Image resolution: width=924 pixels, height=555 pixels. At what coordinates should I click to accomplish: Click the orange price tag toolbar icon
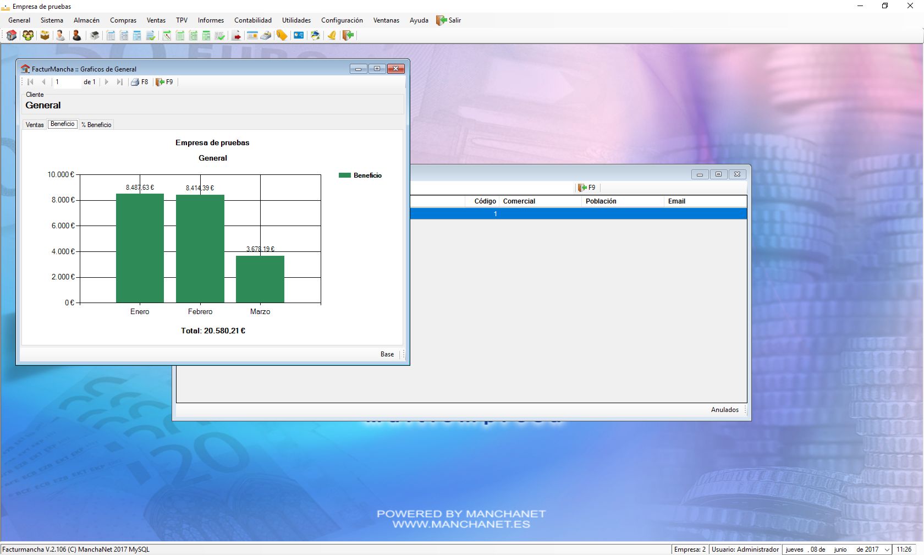(282, 36)
